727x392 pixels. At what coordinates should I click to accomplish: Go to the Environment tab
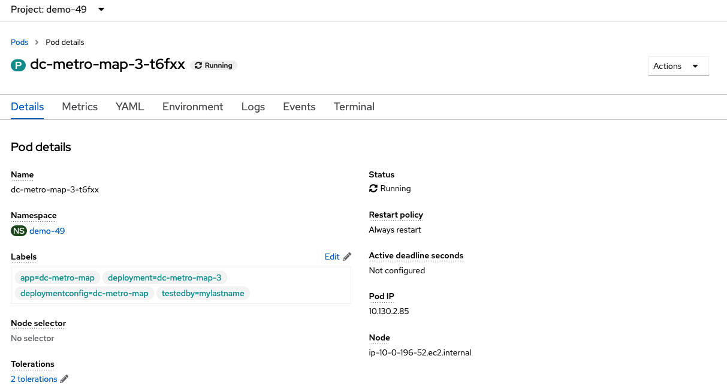point(192,107)
